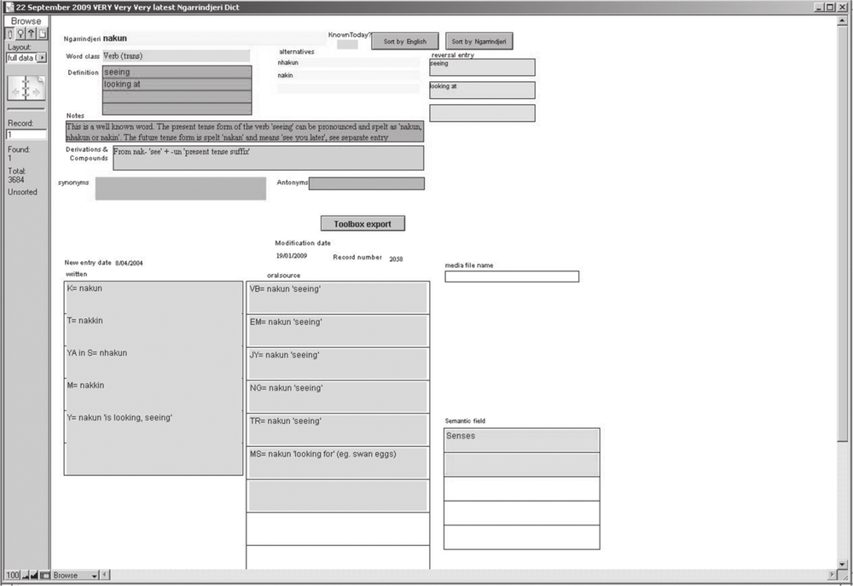Screen dimensions: 853x586
Task: Click Sort by Ngarrindjeri button
Action: point(479,41)
